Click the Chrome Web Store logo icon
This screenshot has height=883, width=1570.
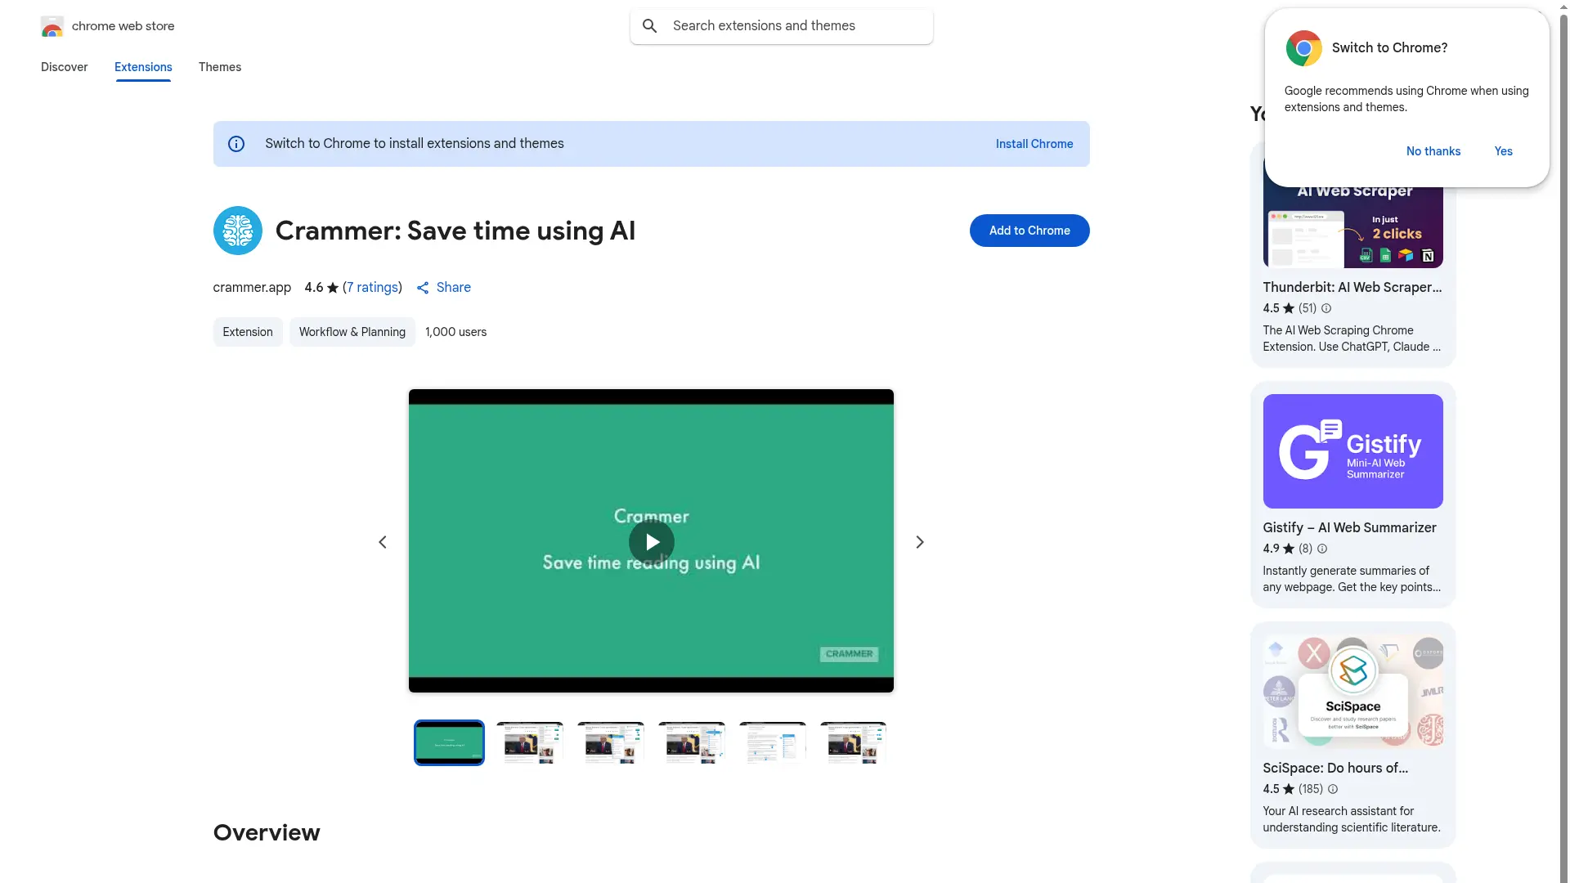click(x=52, y=27)
